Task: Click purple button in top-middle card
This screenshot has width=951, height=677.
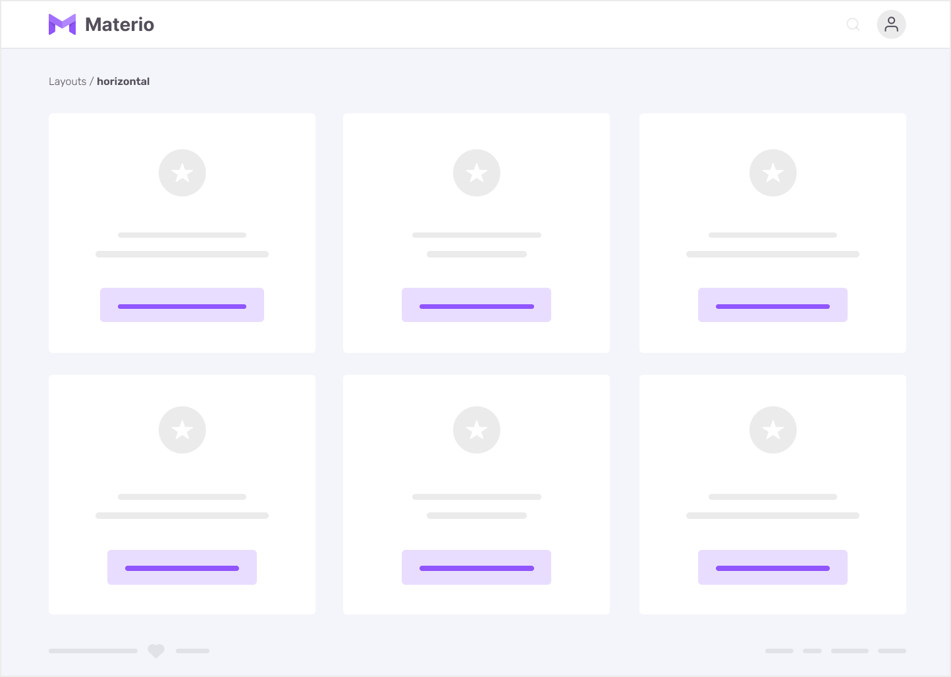Action: click(x=476, y=305)
